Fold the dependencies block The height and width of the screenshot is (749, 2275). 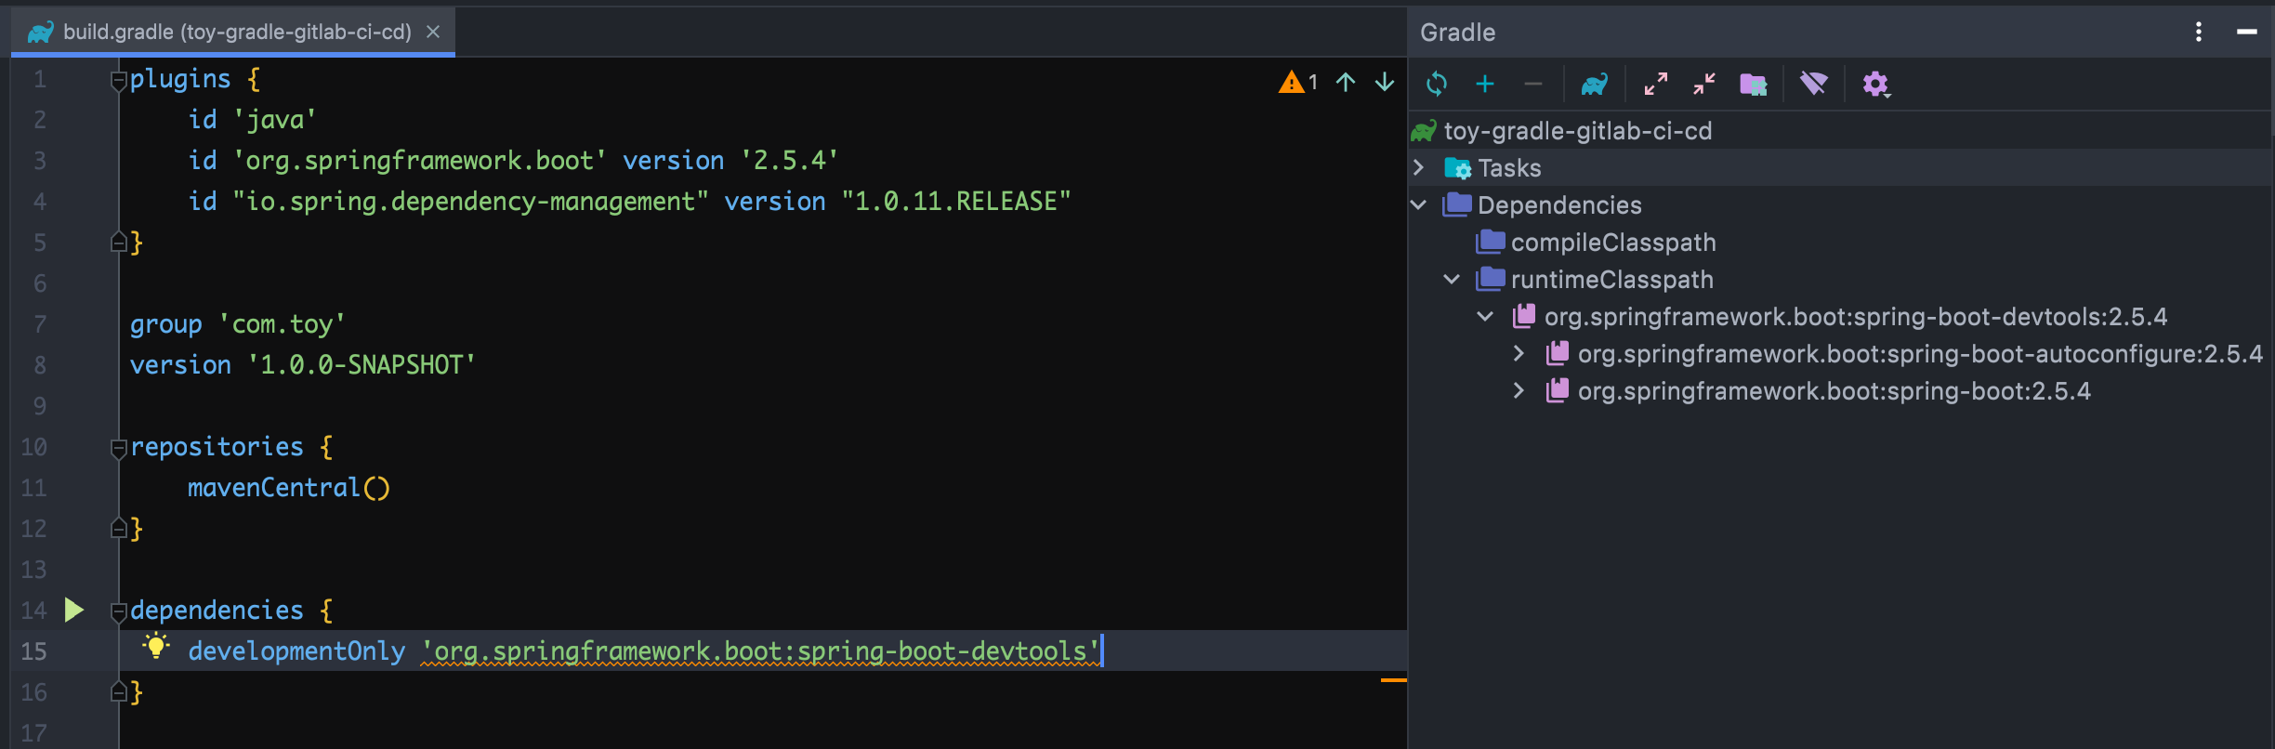coord(118,612)
